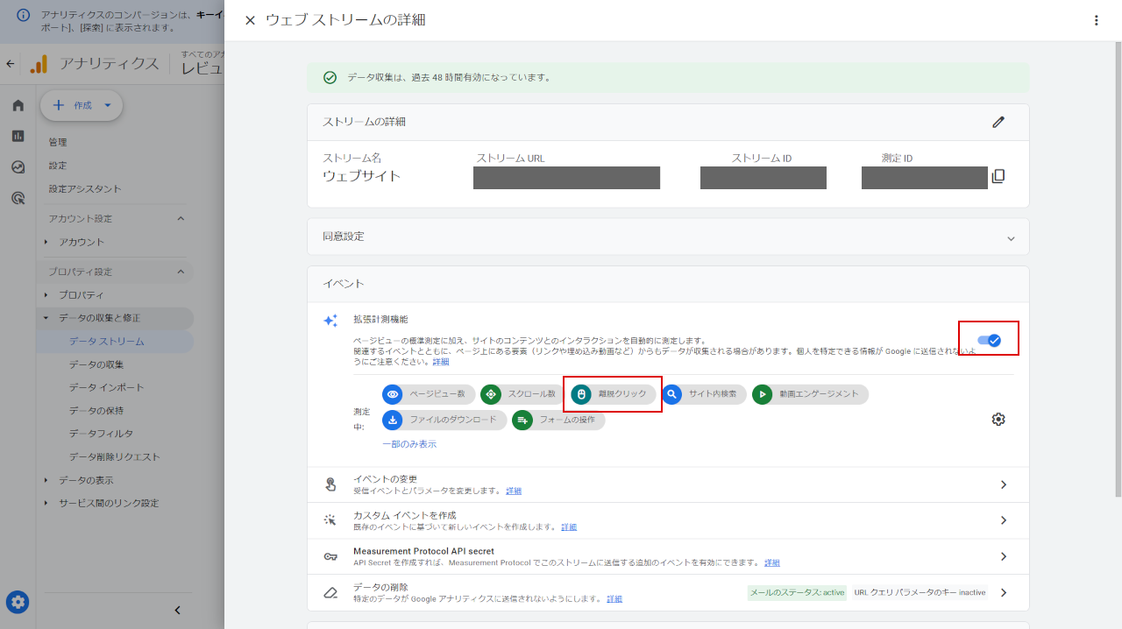Click the pencil edit icon in ストリームの詳細
The width and height of the screenshot is (1122, 629).
tap(998, 122)
